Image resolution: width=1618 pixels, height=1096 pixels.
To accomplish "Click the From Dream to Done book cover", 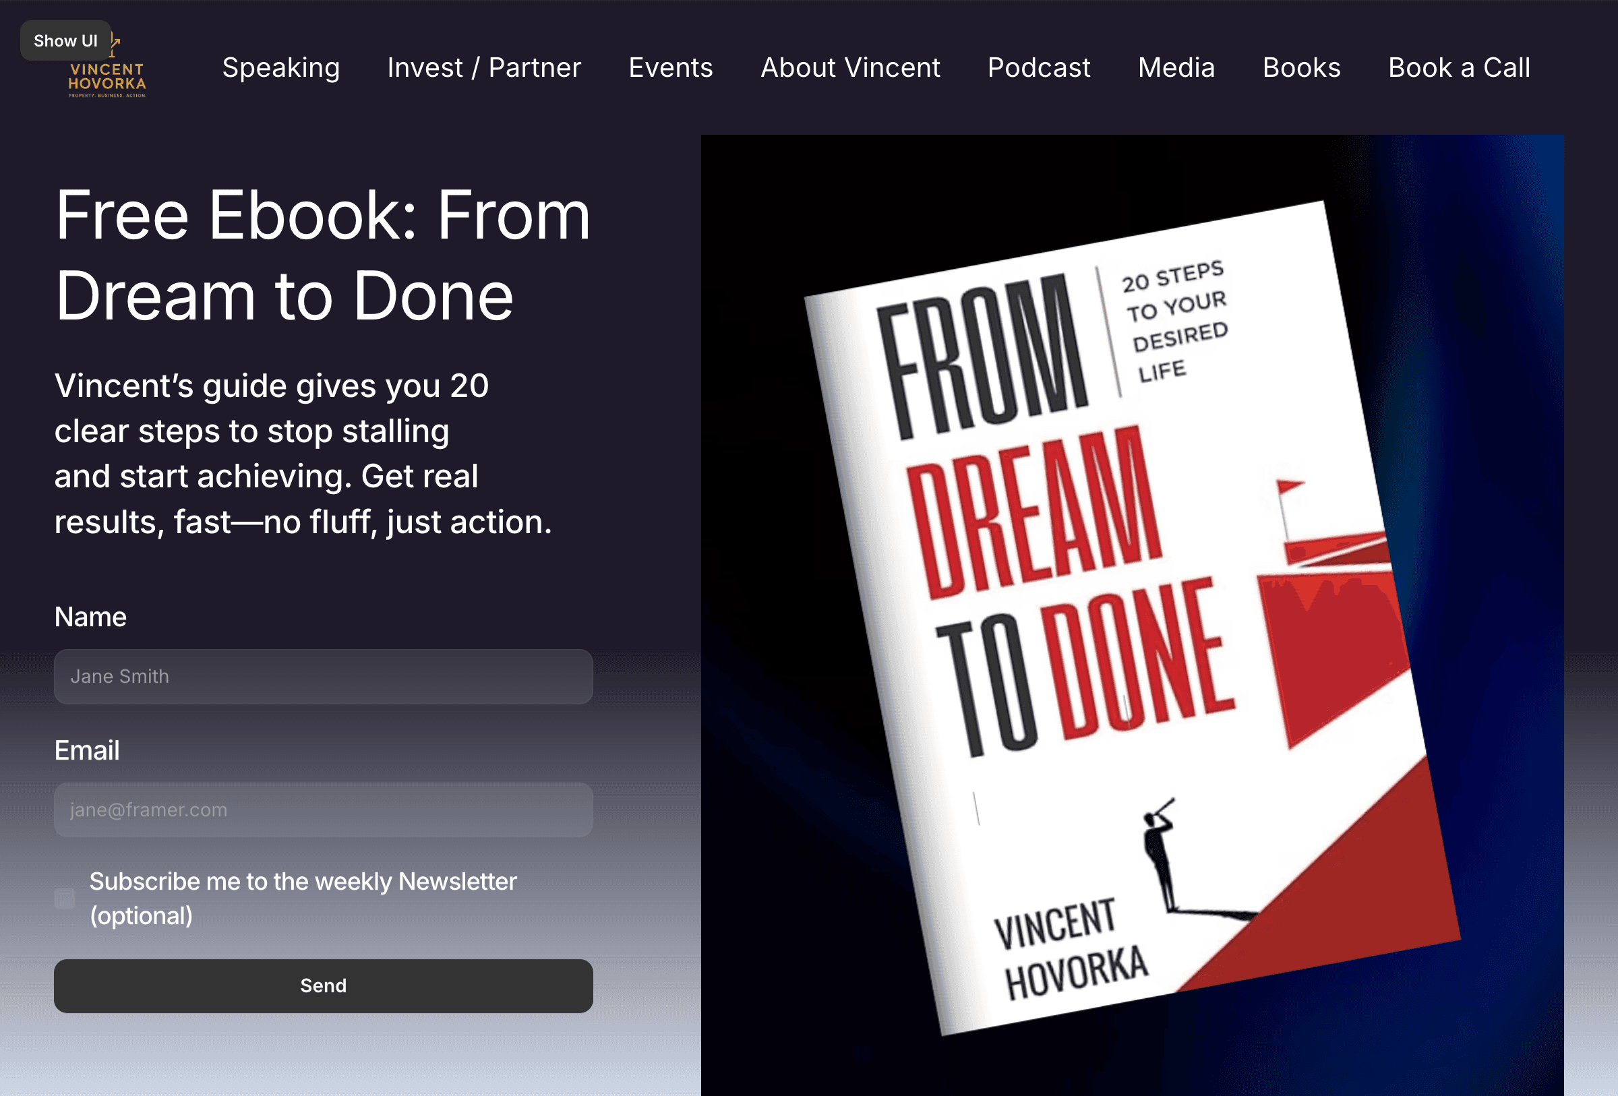I will 1132,617.
